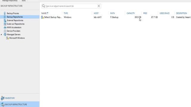
Task: Click the 0 B used space value
Action: (x=173, y=17)
